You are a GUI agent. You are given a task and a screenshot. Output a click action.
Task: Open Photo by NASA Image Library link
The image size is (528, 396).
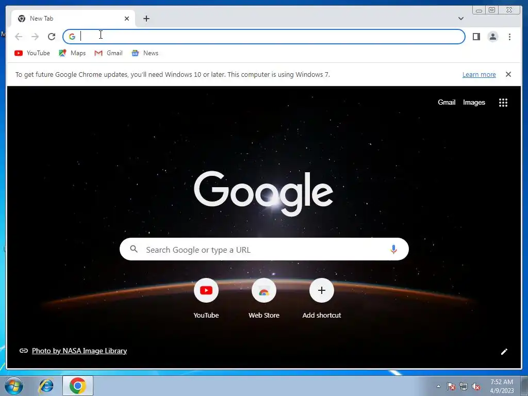(x=79, y=351)
